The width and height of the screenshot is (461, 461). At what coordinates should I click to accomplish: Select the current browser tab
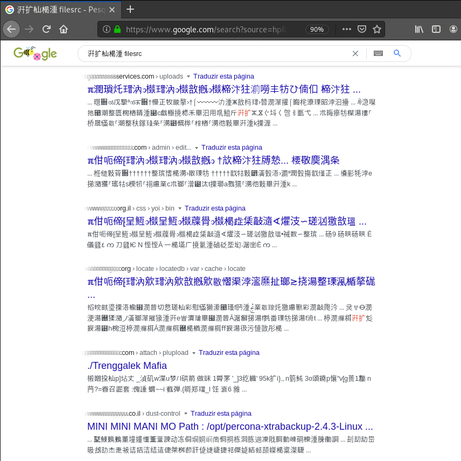coord(59,9)
